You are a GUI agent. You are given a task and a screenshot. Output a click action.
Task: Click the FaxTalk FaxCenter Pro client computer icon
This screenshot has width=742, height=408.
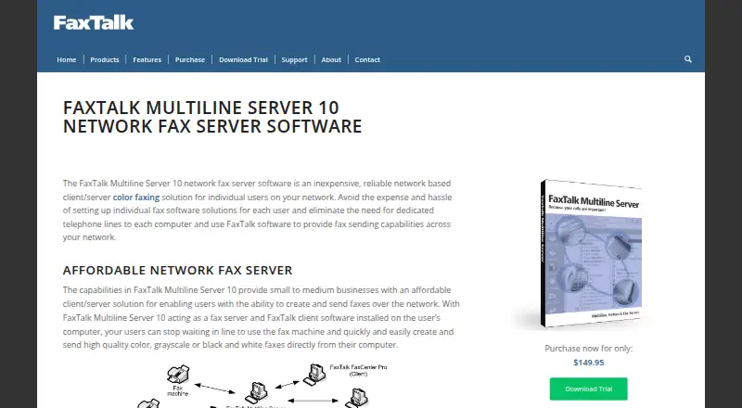click(x=314, y=375)
